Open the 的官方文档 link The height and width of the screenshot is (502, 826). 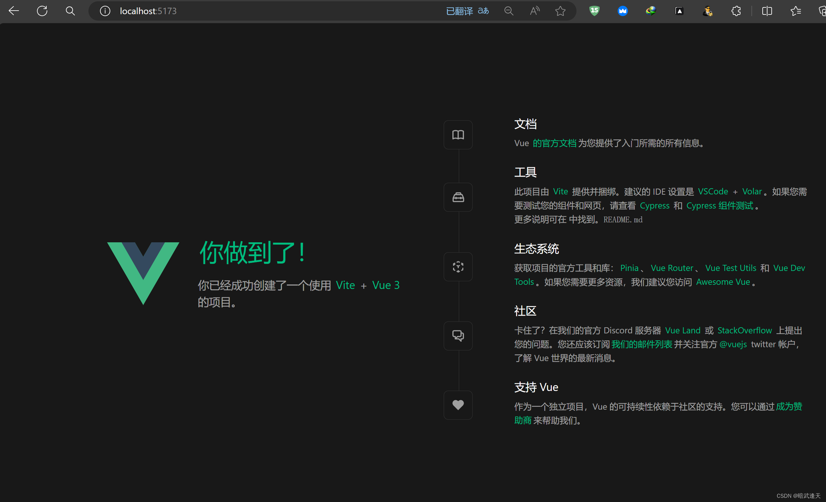click(554, 143)
